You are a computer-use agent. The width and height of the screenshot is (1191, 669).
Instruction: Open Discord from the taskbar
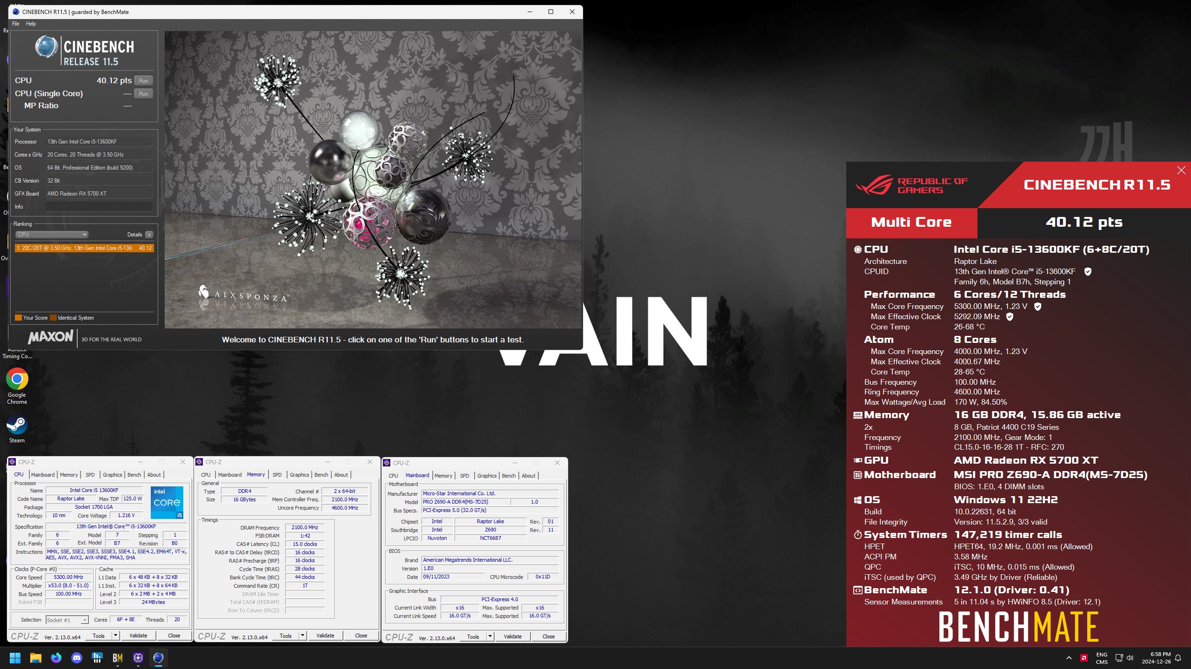click(77, 658)
